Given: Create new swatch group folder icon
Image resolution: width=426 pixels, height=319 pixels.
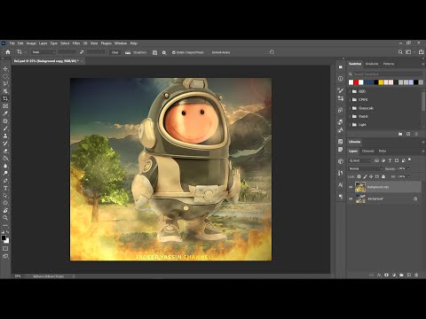Looking at the screenshot, I should (400, 134).
